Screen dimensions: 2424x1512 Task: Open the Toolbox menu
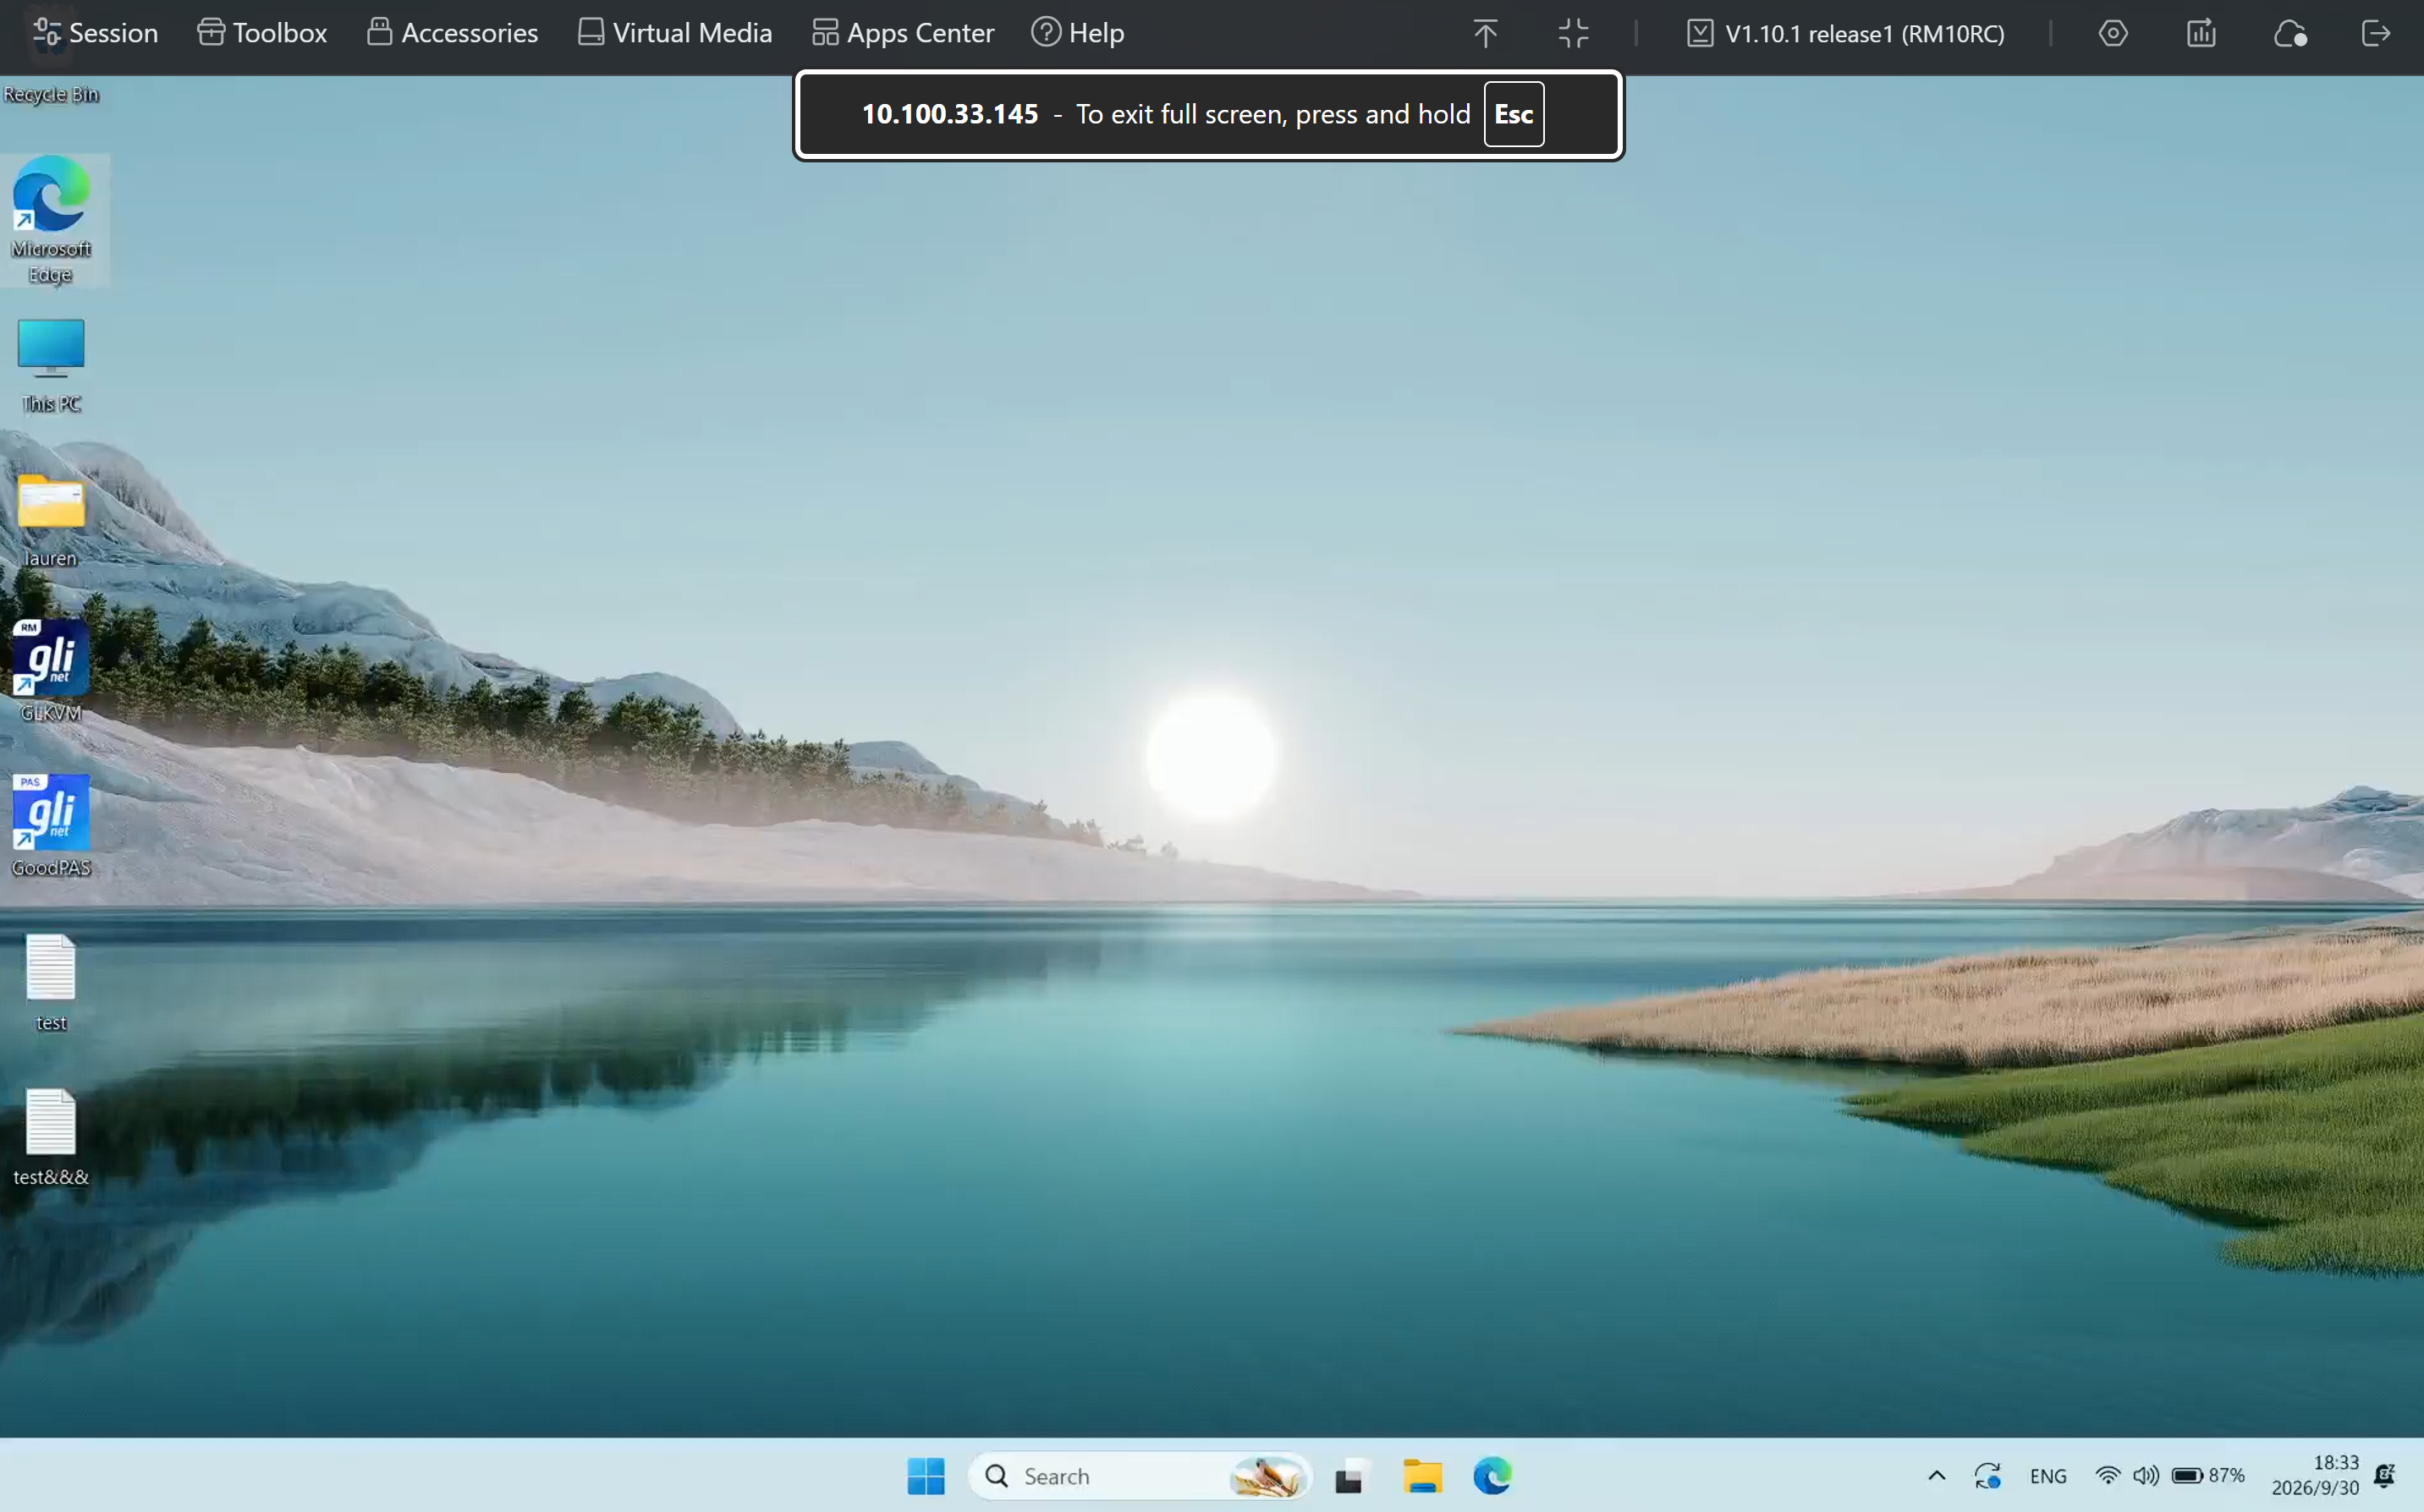(x=262, y=33)
